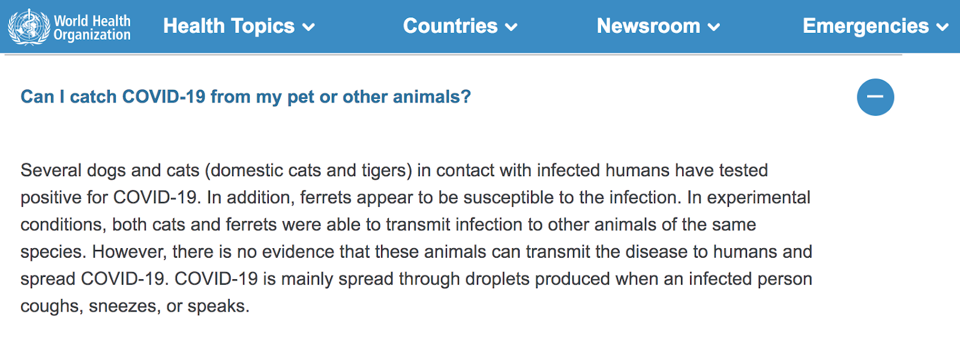This screenshot has width=960, height=338.
Task: Open the Newsroom dropdown arrow
Action: coord(714,27)
